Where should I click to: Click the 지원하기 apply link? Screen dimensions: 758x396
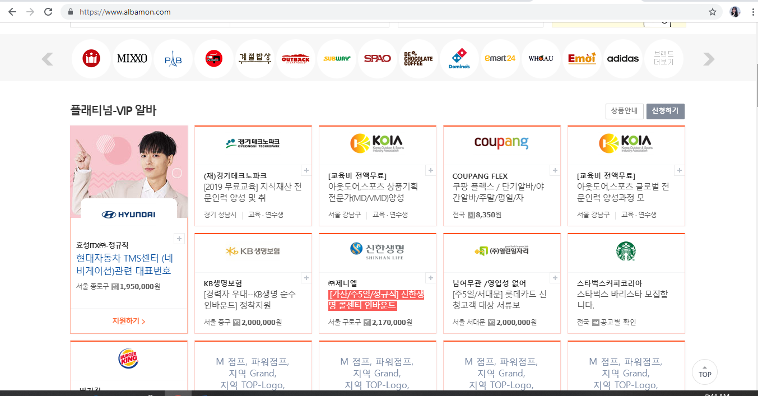[x=129, y=322]
